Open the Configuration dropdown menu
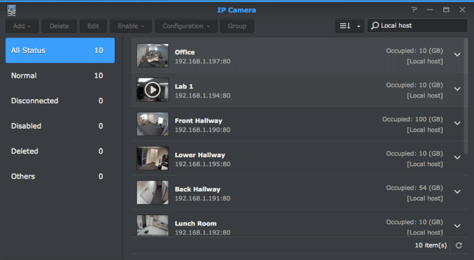The image size is (474, 260). click(x=186, y=26)
